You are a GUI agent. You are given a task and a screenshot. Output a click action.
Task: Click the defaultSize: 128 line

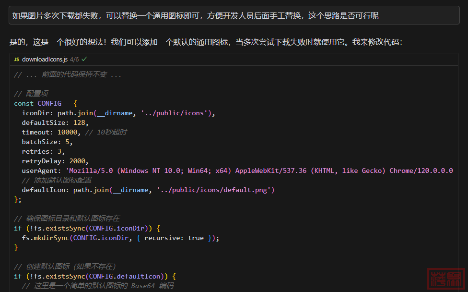(55, 122)
